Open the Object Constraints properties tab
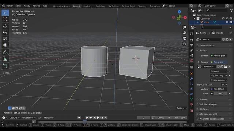This screenshot has width=234, height=131. [192, 94]
